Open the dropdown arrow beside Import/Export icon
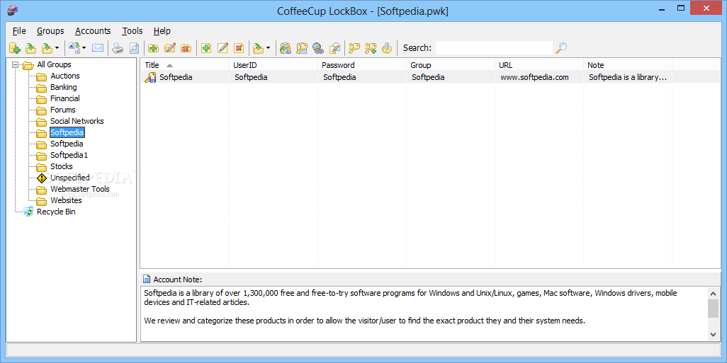This screenshot has height=363, width=727. tap(84, 47)
